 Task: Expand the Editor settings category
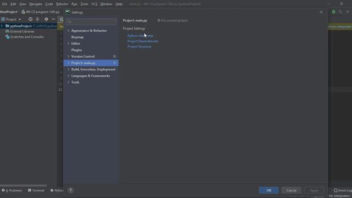click(68, 43)
